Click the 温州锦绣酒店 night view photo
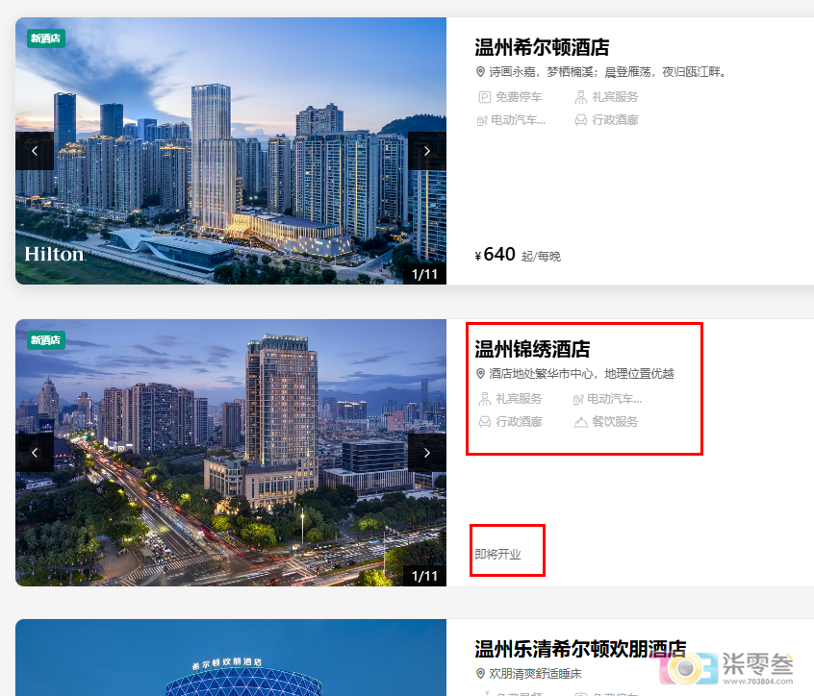 tap(231, 453)
